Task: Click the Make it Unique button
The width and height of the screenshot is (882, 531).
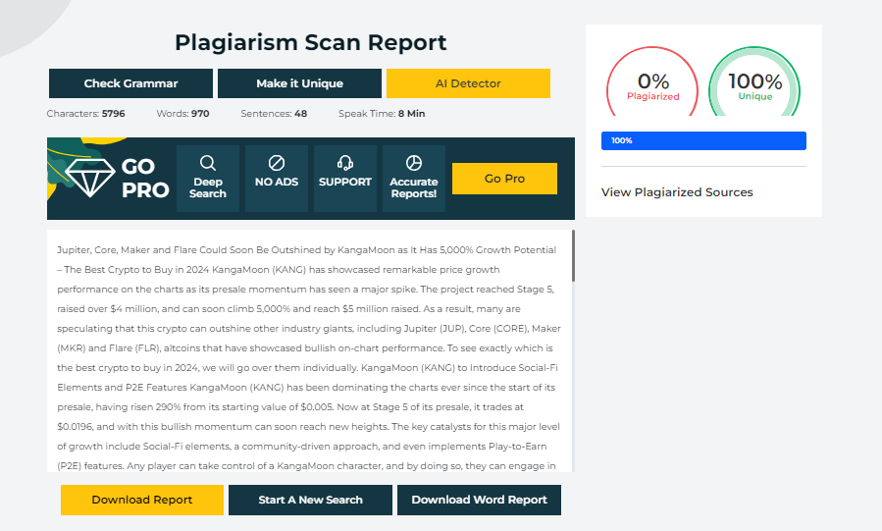Action: [x=300, y=83]
